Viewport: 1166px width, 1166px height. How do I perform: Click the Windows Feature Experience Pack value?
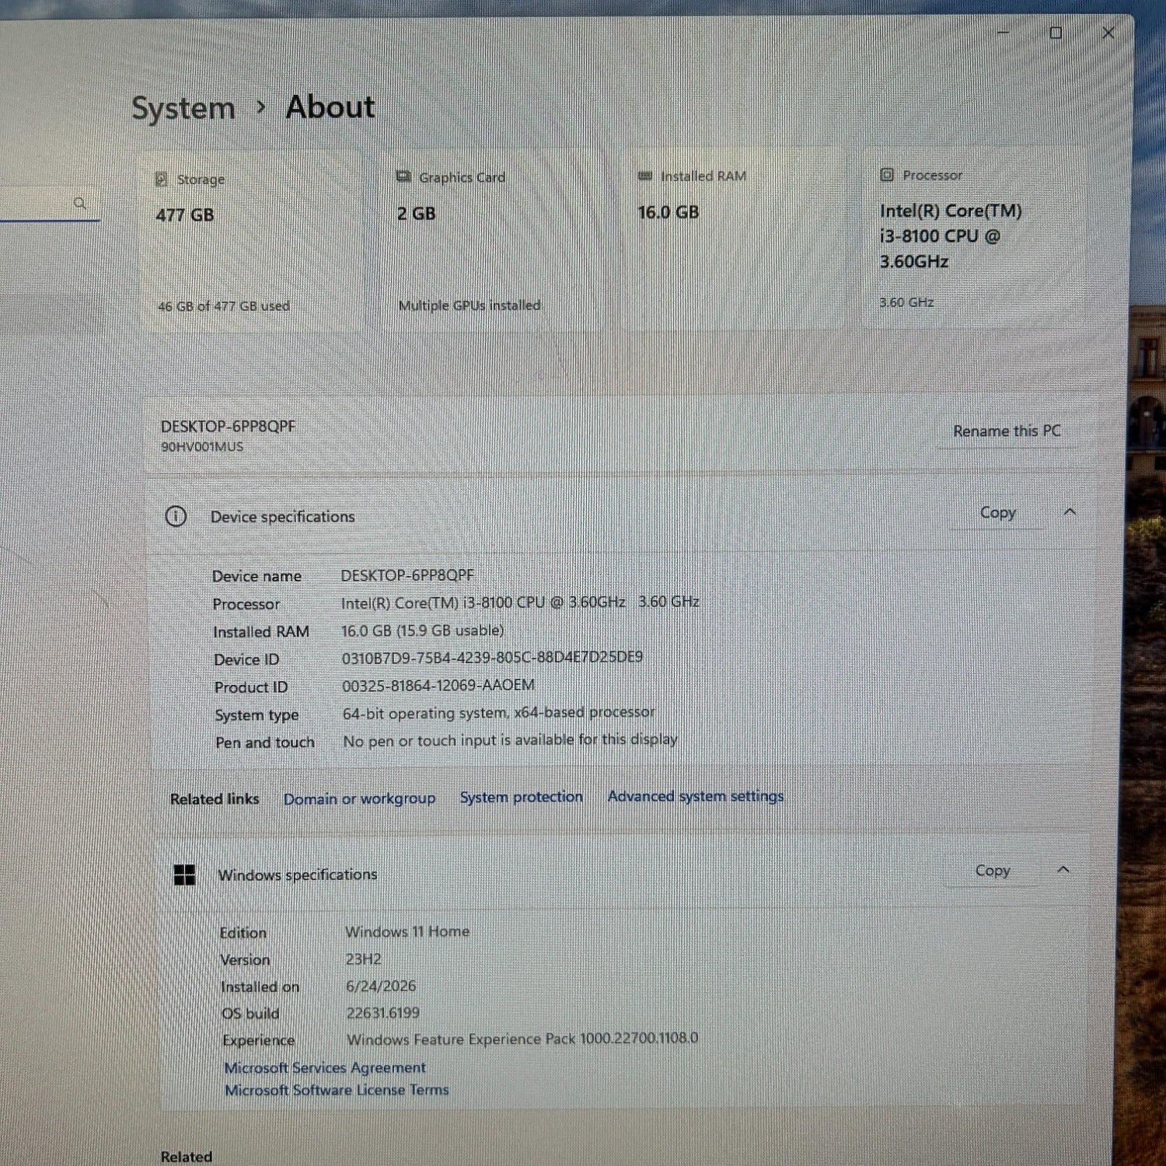522,1039
